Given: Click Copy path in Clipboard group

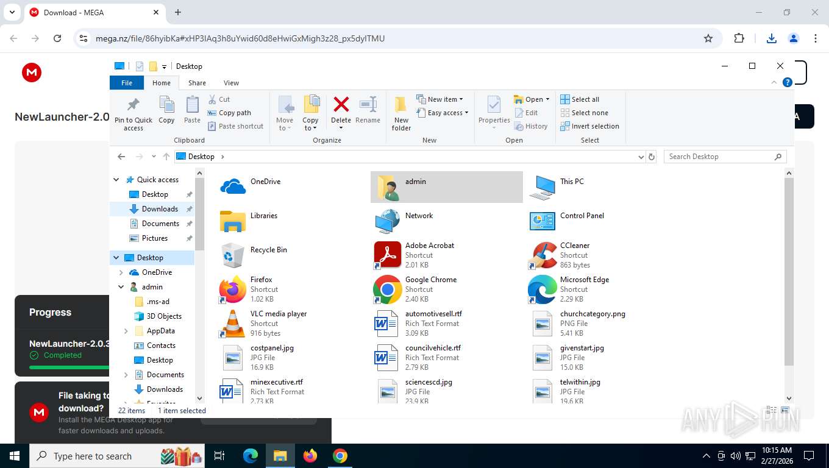Looking at the screenshot, I should [229, 113].
